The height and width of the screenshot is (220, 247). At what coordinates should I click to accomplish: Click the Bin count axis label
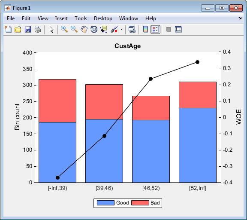[x=17, y=116]
